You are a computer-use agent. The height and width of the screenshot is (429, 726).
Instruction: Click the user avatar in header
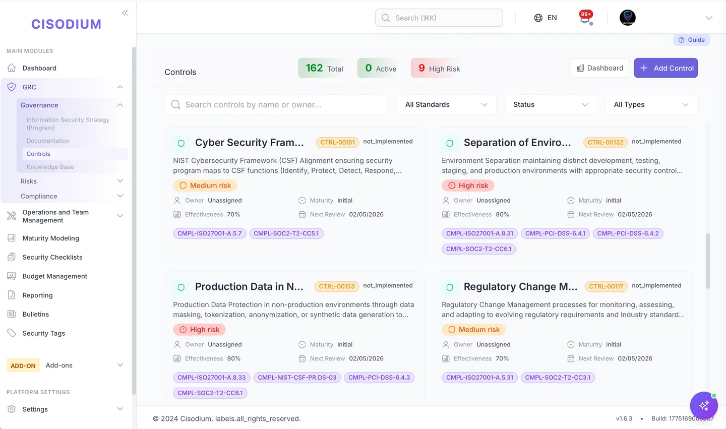[x=628, y=18]
